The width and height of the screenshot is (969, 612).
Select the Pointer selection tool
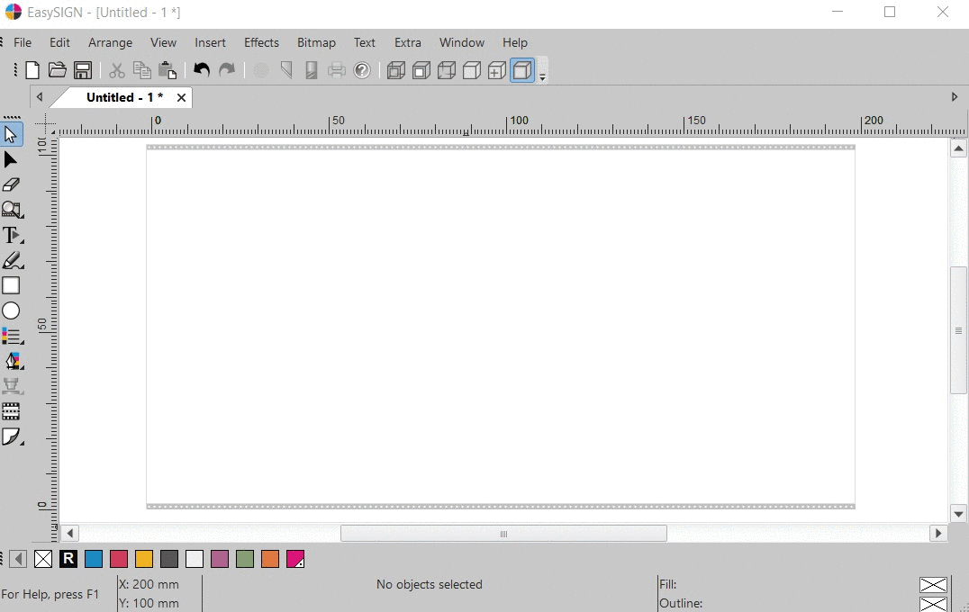(x=11, y=134)
